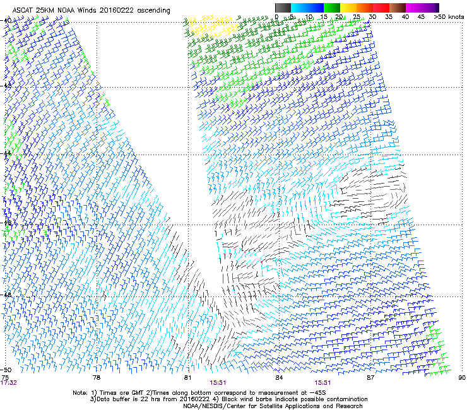The image size is (467, 410).
Task: Click the '90' longitude axis label
Action: (x=462, y=378)
